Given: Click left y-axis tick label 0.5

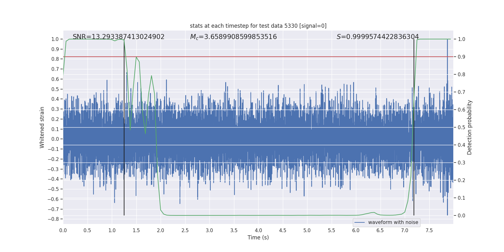Looking at the screenshot, I should [55, 89].
